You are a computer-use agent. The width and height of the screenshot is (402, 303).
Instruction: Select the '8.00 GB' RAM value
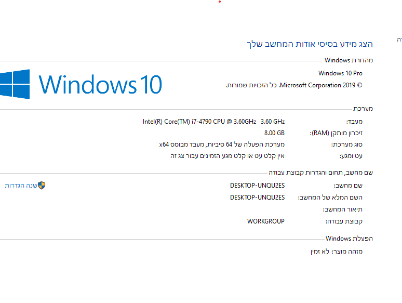coord(274,133)
